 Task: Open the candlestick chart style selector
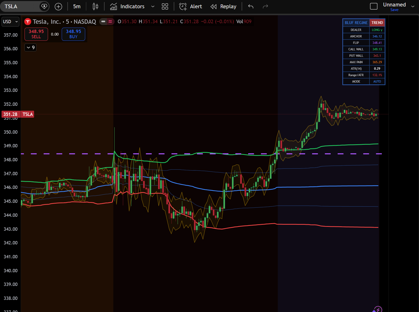[x=95, y=6]
